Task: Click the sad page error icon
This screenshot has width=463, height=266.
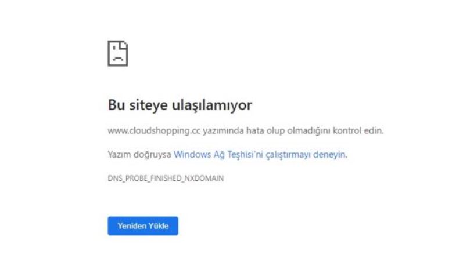Action: (118, 53)
